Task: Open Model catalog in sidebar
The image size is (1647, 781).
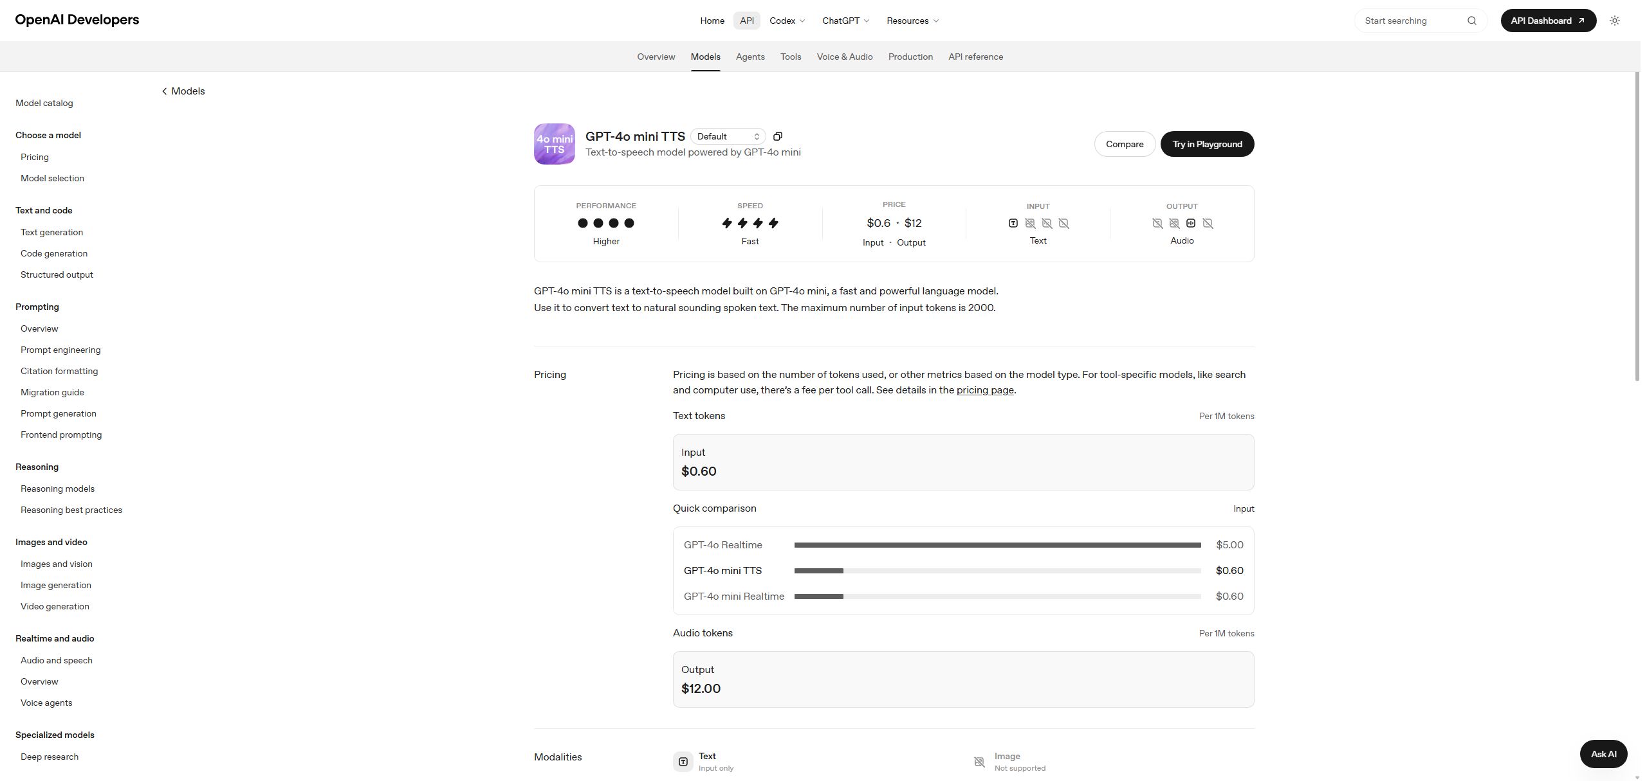Action: (x=44, y=103)
